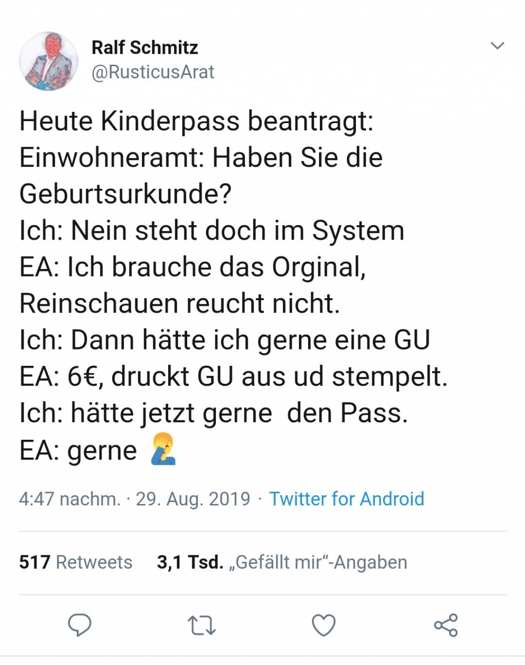Click the facepalm emoji in the tweet
This screenshot has width=525, height=665.
(x=164, y=449)
